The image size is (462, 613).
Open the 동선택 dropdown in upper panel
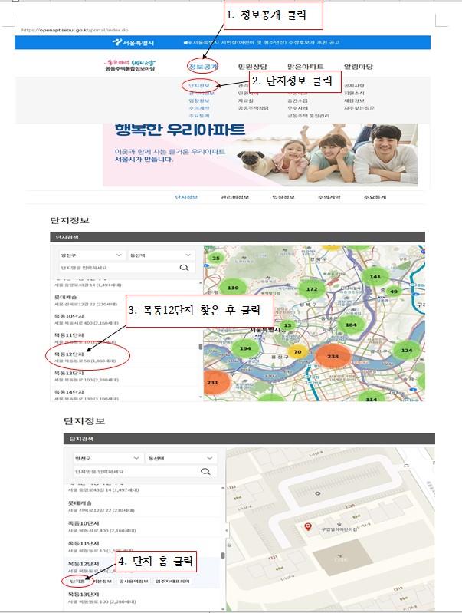160,255
